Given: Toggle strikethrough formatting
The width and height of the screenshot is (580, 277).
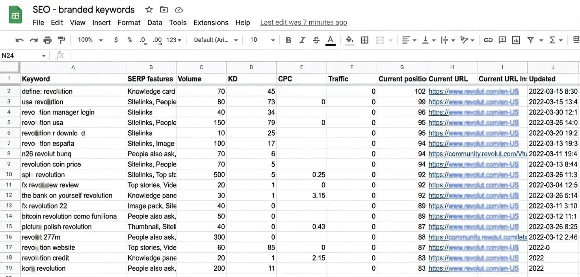Looking at the screenshot, I should [x=316, y=40].
